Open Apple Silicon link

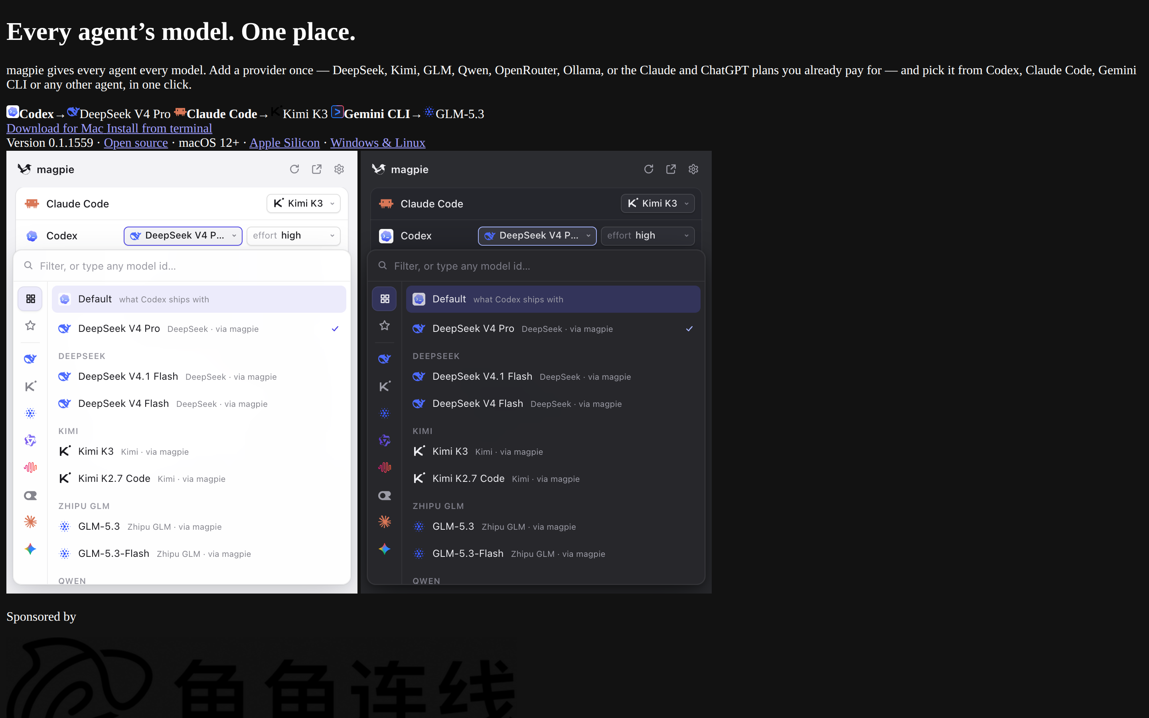pyautogui.click(x=284, y=142)
